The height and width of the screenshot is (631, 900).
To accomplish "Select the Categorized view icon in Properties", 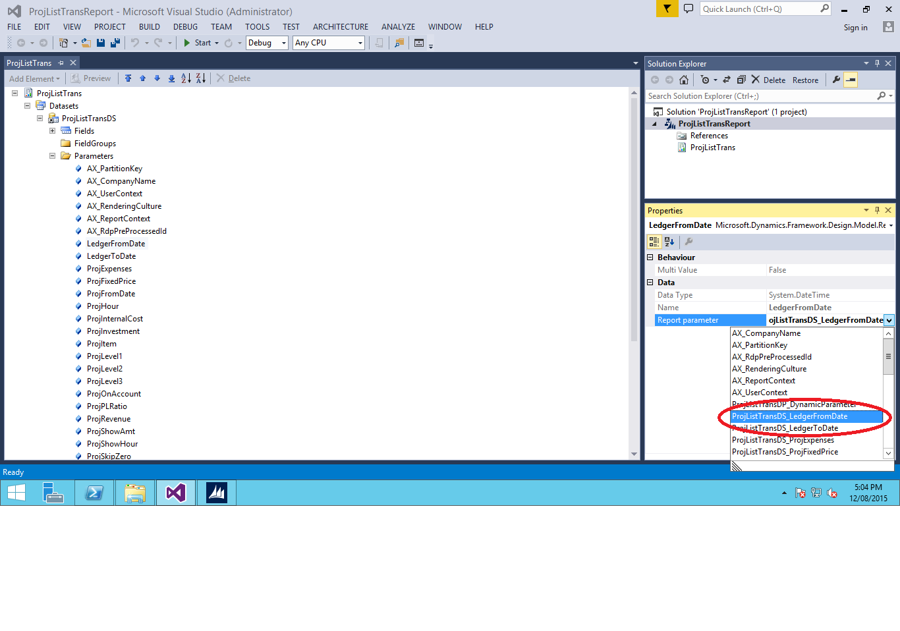I will pos(654,241).
